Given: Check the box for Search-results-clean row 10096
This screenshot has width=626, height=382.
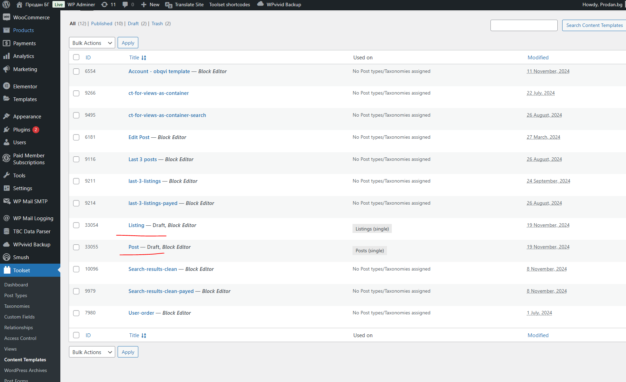Looking at the screenshot, I should click(76, 269).
